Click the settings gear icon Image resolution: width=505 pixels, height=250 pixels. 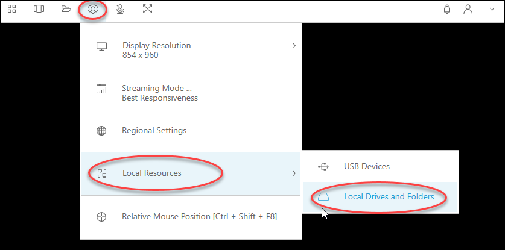[x=93, y=10]
